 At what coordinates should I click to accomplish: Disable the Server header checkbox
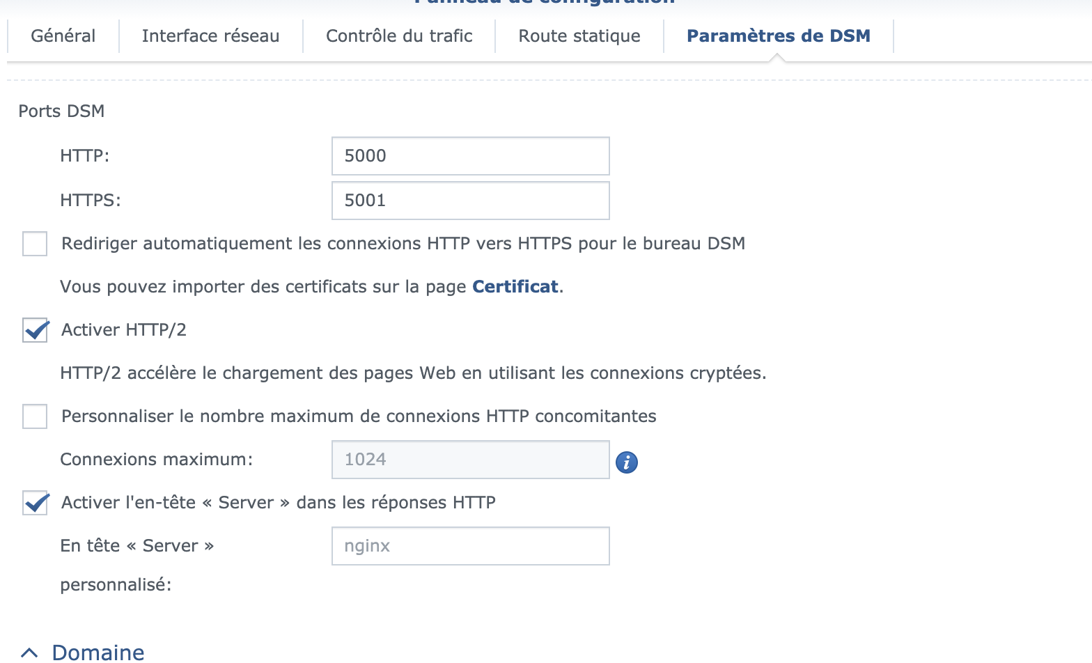[35, 503]
